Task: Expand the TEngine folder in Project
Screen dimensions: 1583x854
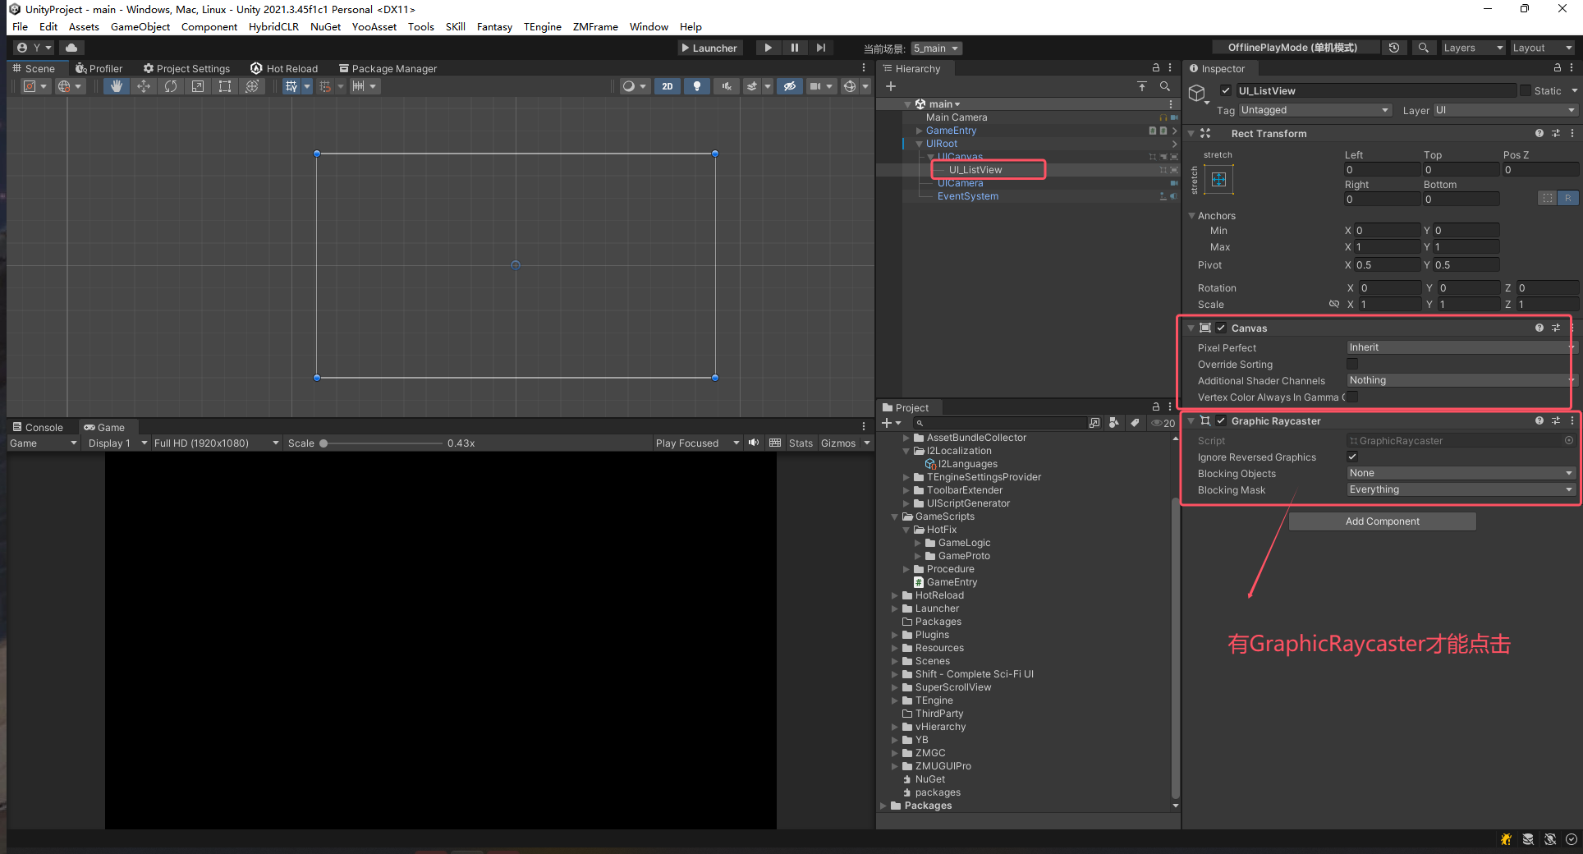Action: pos(896,700)
